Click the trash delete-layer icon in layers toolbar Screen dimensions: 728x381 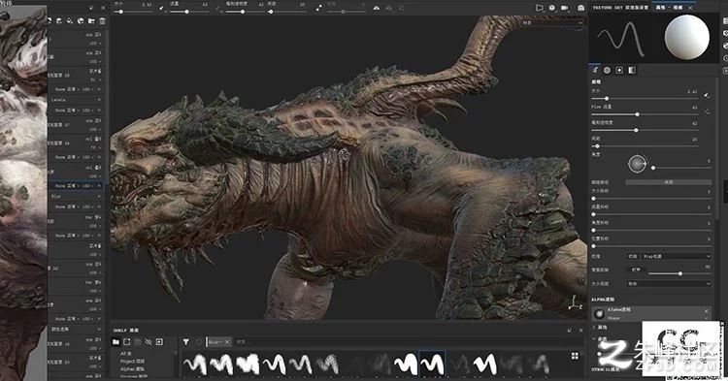(x=102, y=21)
